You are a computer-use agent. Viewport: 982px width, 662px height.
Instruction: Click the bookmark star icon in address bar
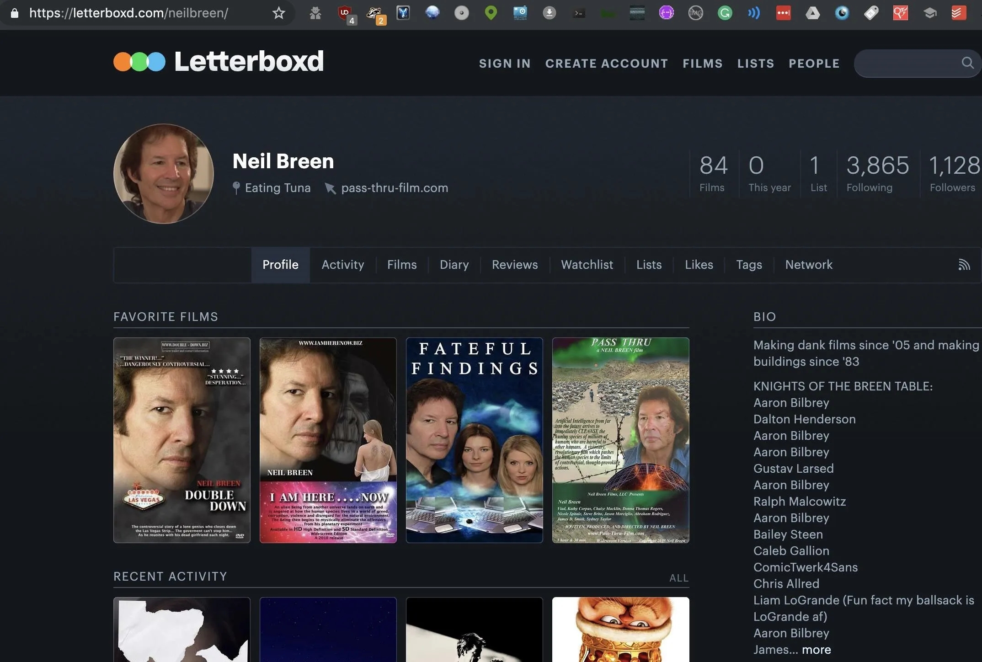coord(278,13)
